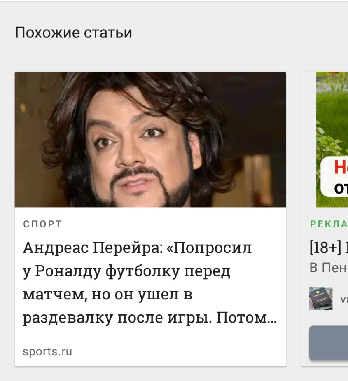The width and height of the screenshot is (348, 381).
Task: Click headline line «матчем, но он ушел в»
Action: click(x=107, y=294)
